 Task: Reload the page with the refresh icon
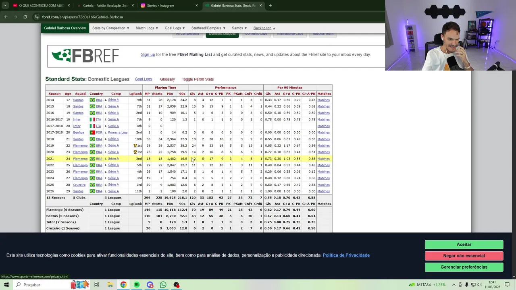(x=25, y=17)
